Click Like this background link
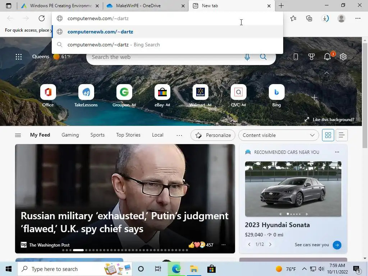 point(329,120)
